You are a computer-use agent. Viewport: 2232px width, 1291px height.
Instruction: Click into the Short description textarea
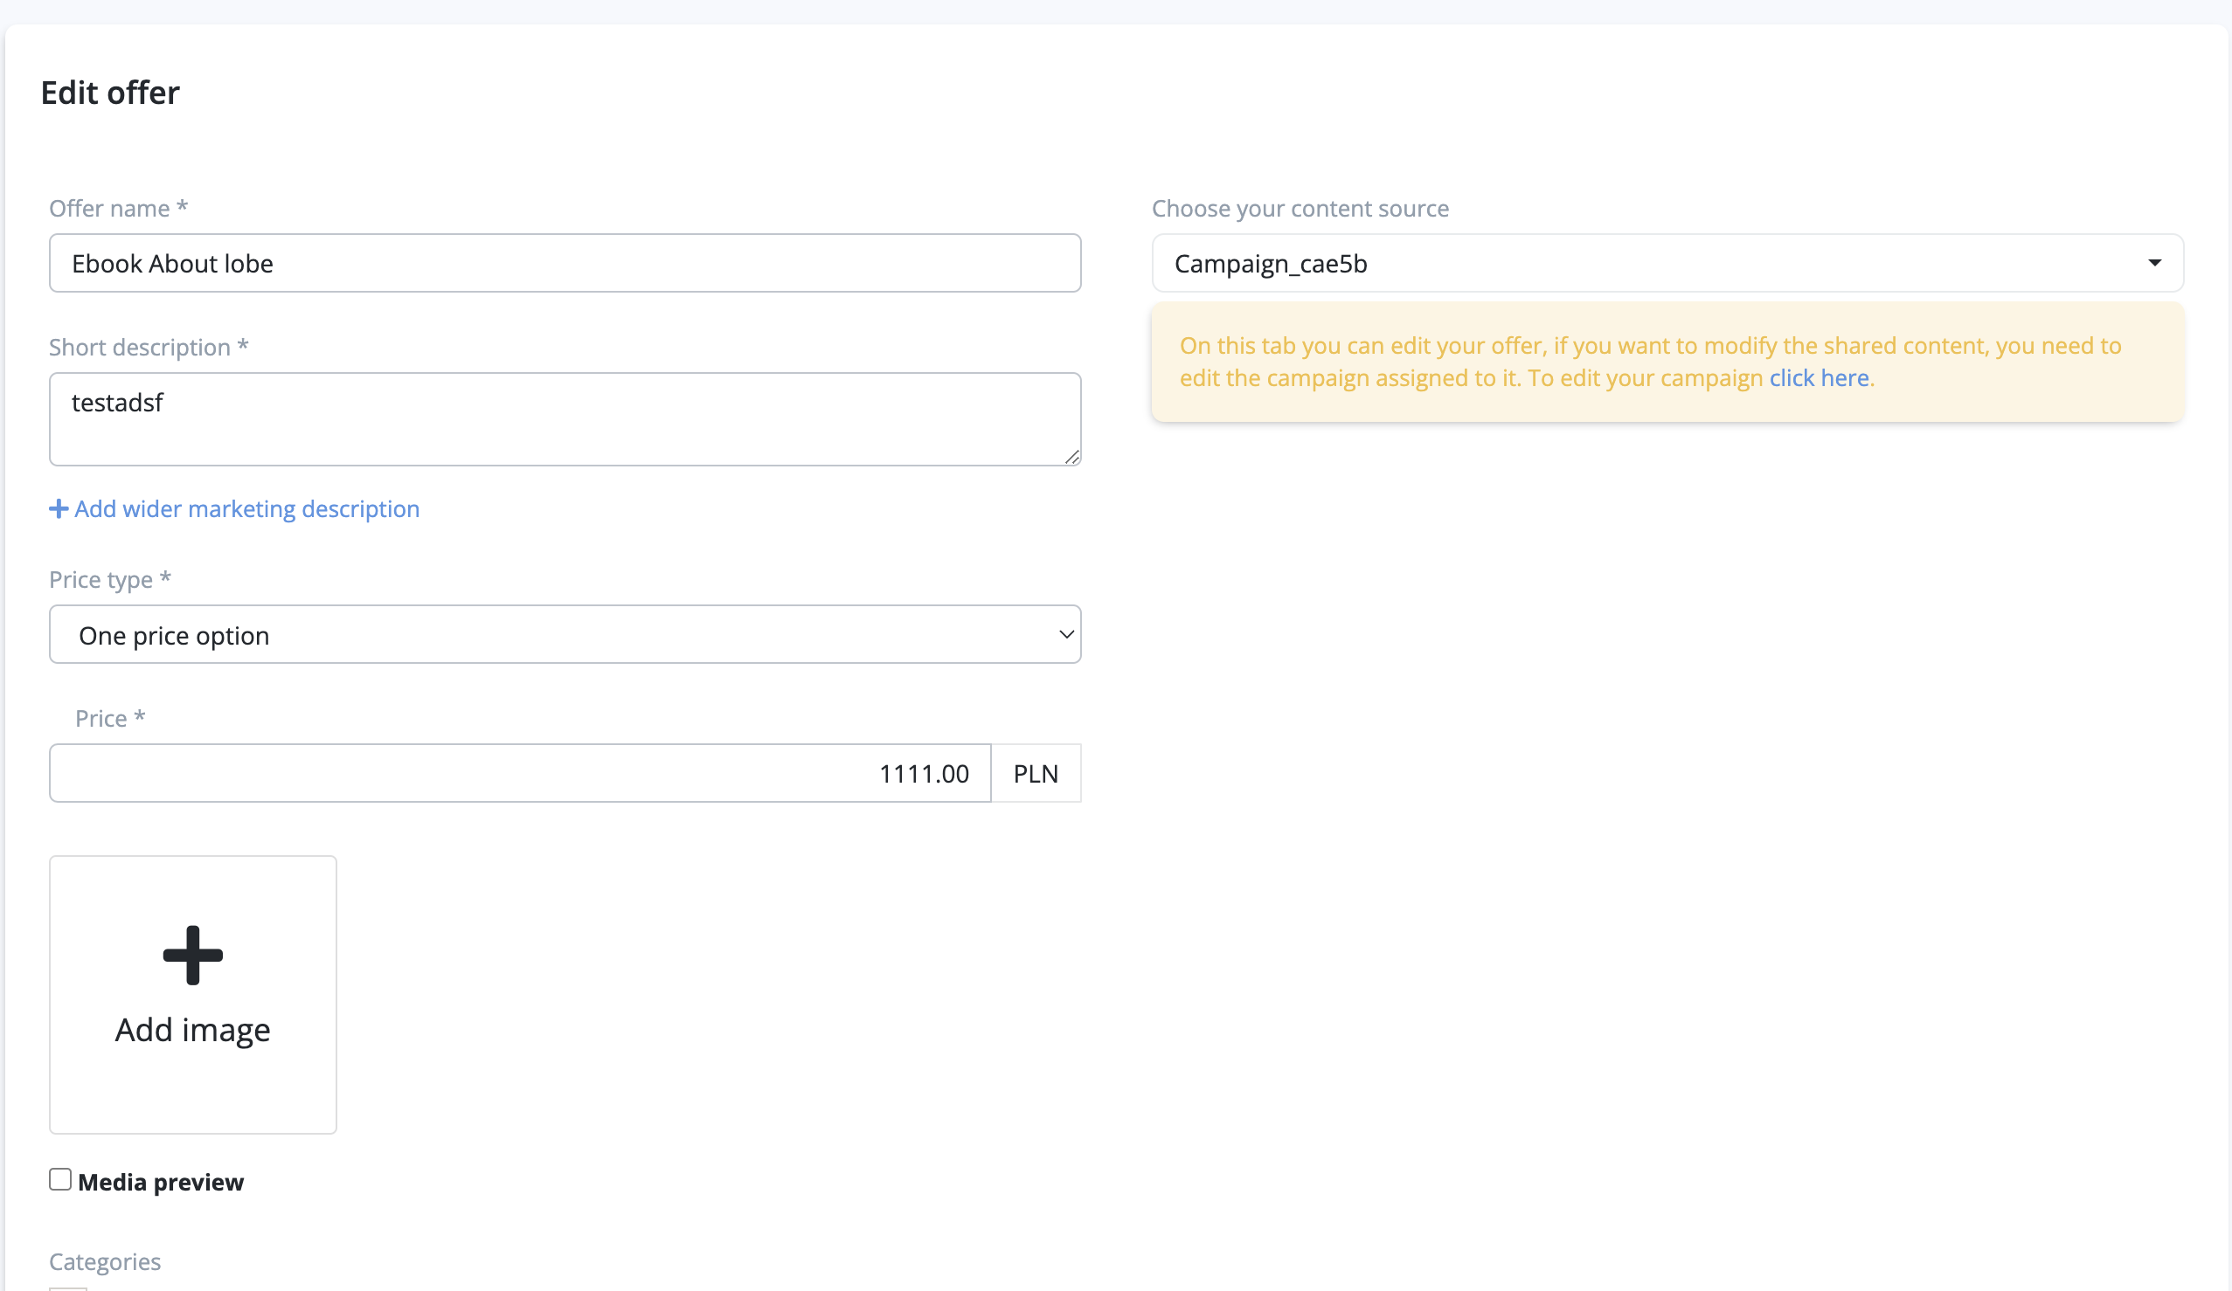(x=565, y=418)
